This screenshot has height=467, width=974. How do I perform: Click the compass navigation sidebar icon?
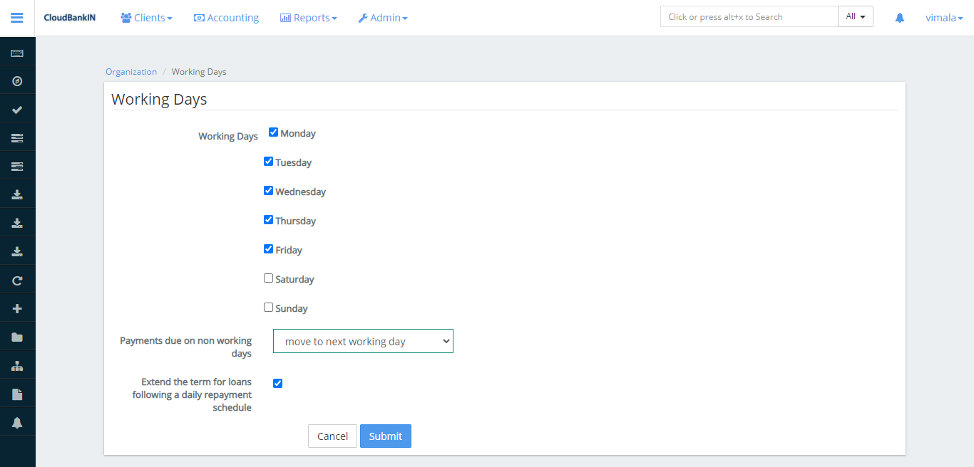coord(17,81)
